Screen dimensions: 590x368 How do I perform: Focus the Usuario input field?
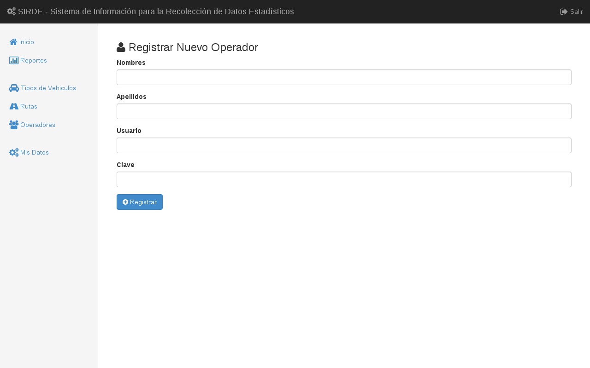click(x=344, y=145)
